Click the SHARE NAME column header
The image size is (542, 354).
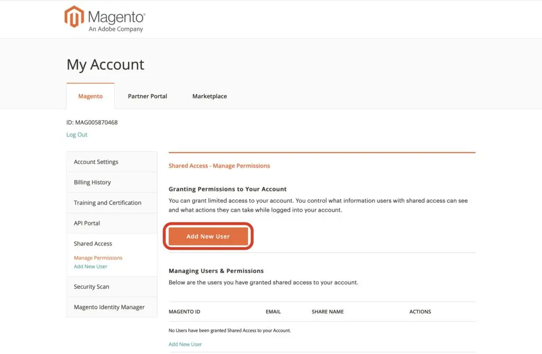click(328, 312)
